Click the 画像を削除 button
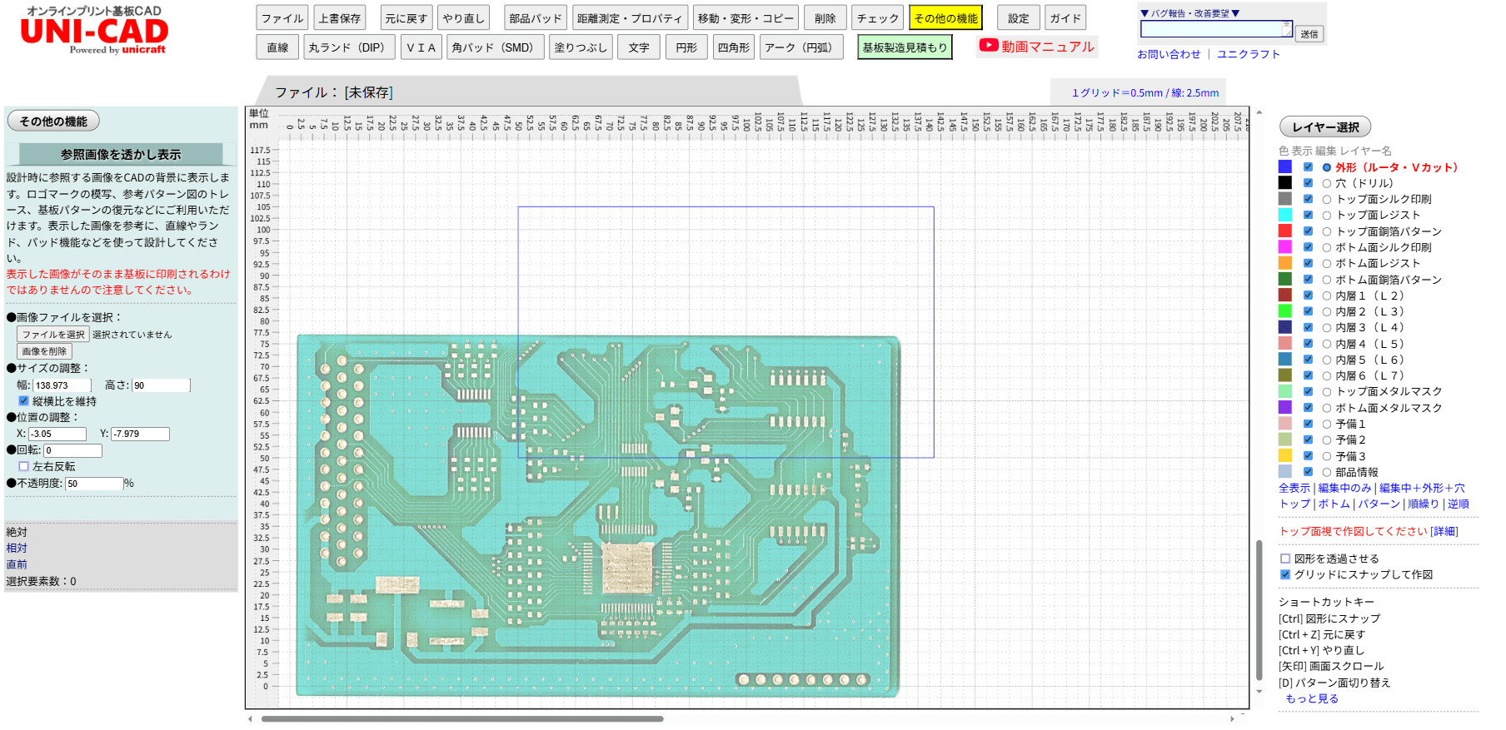 (x=44, y=351)
